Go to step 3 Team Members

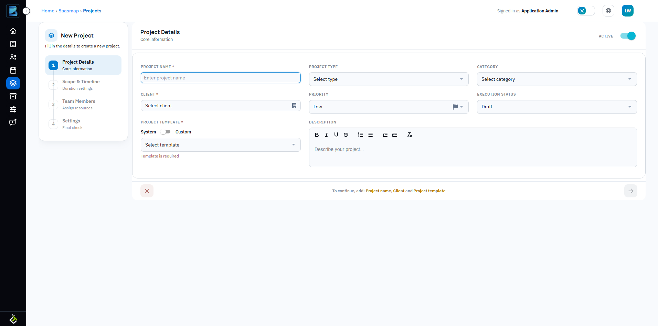pyautogui.click(x=83, y=104)
